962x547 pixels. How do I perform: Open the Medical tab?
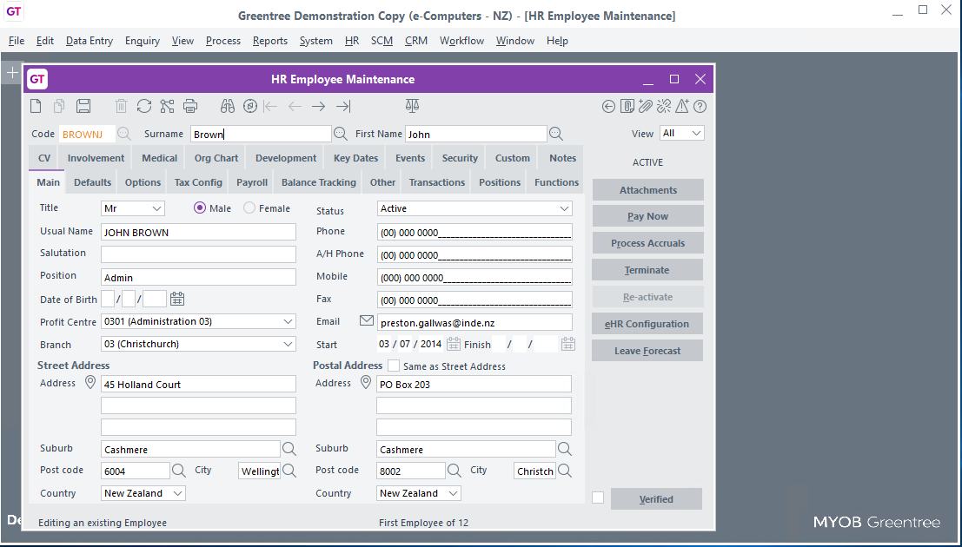point(160,158)
